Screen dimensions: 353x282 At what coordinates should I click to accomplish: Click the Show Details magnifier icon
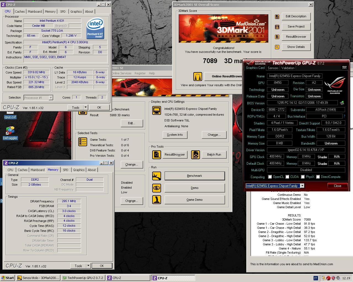(277, 47)
